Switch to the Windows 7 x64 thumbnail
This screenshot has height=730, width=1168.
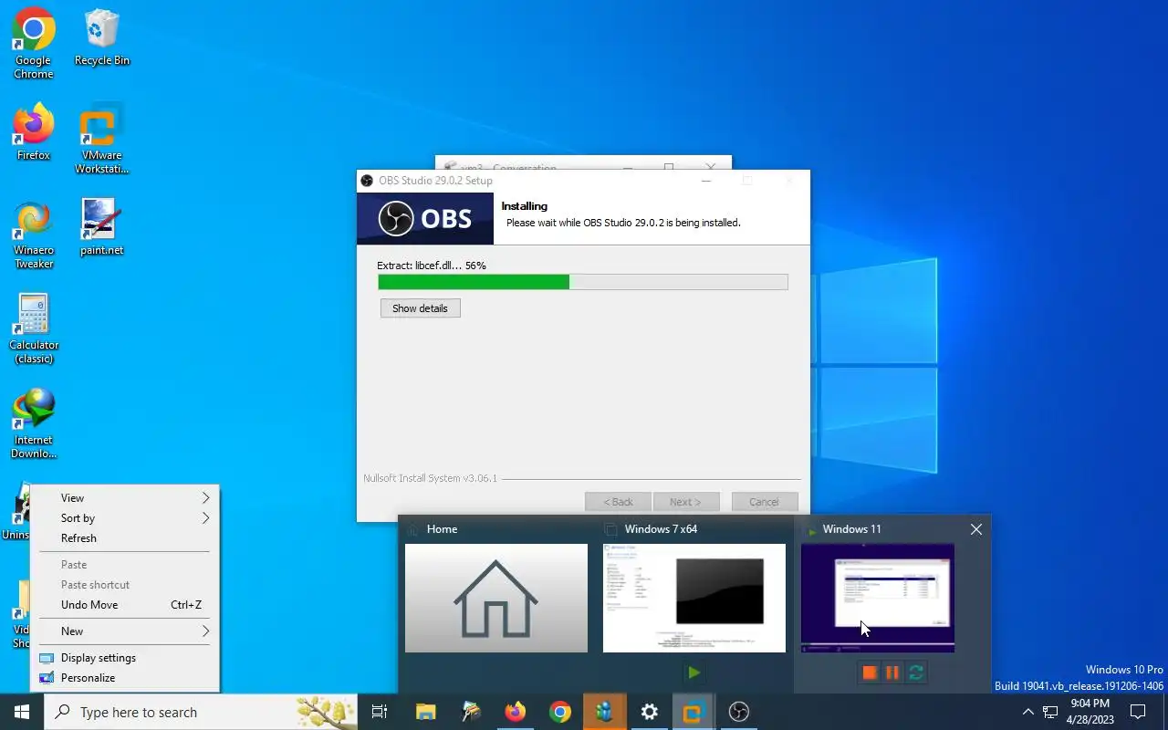point(694,598)
